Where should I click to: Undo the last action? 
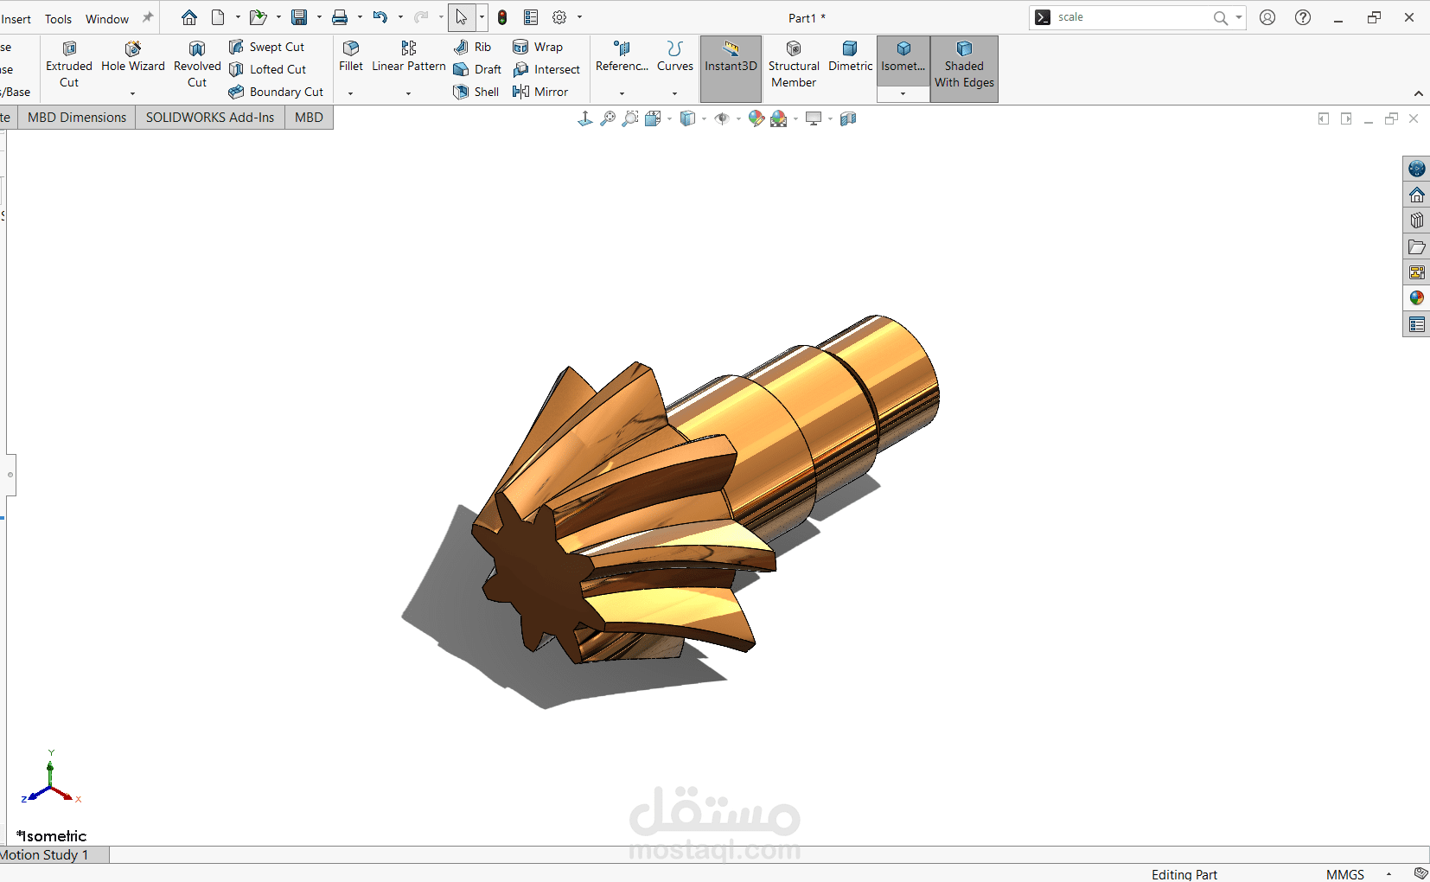click(x=380, y=17)
